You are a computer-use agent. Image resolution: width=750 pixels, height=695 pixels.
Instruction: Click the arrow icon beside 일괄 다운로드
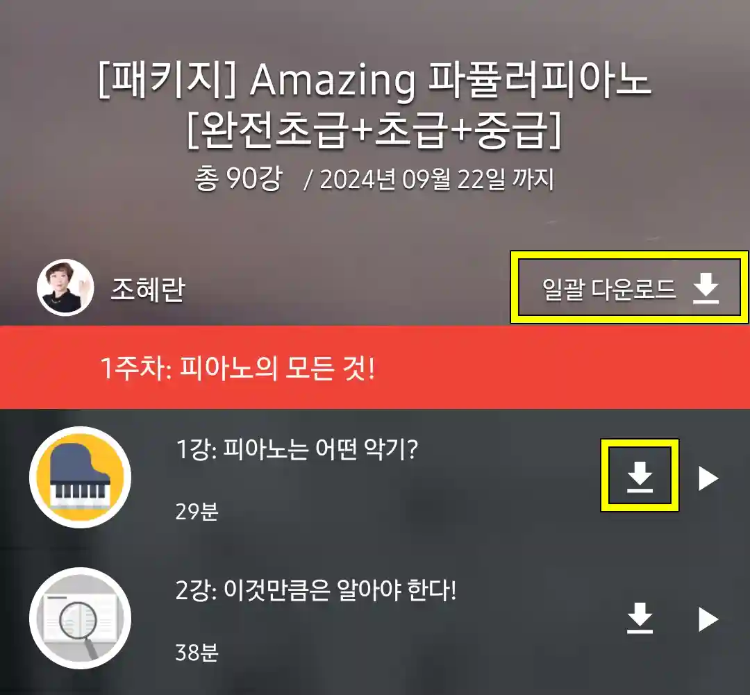706,288
